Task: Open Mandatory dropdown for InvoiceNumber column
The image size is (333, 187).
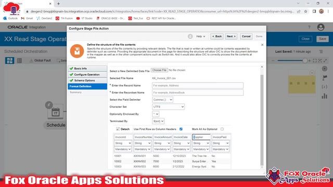Action: [x=143, y=149]
